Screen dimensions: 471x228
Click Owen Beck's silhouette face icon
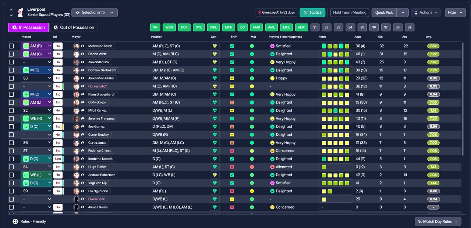(x=77, y=199)
